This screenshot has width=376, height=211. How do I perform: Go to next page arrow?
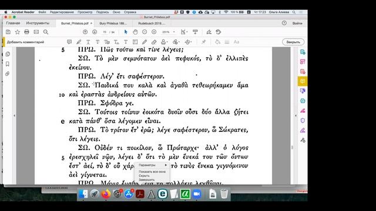coord(95,32)
